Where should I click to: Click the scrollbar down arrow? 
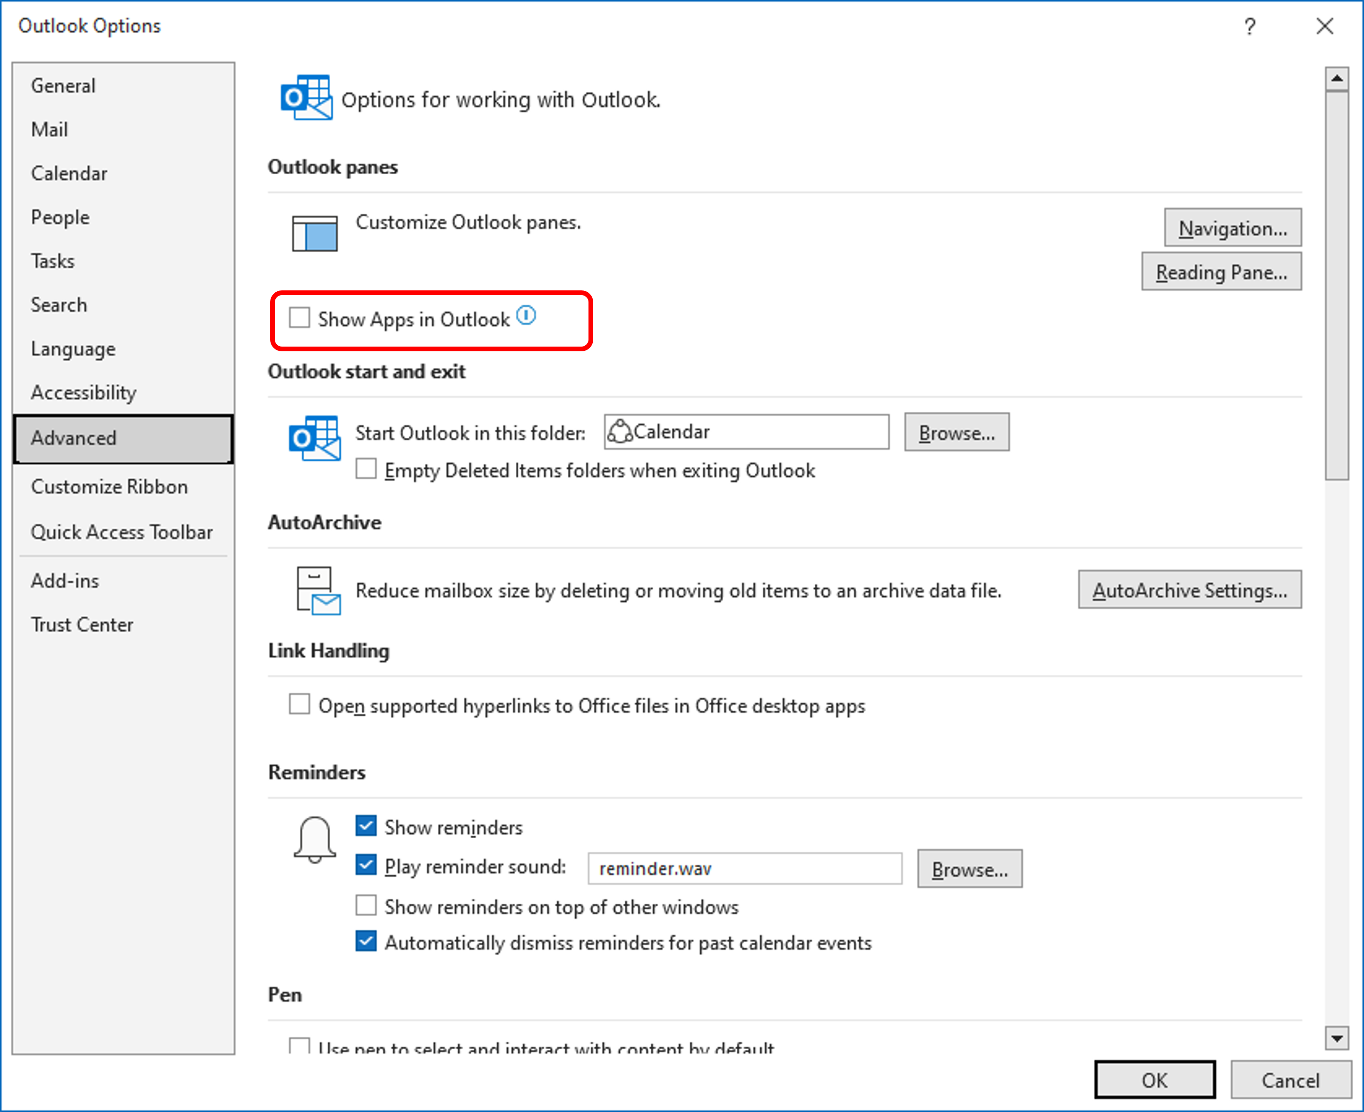[1337, 1038]
